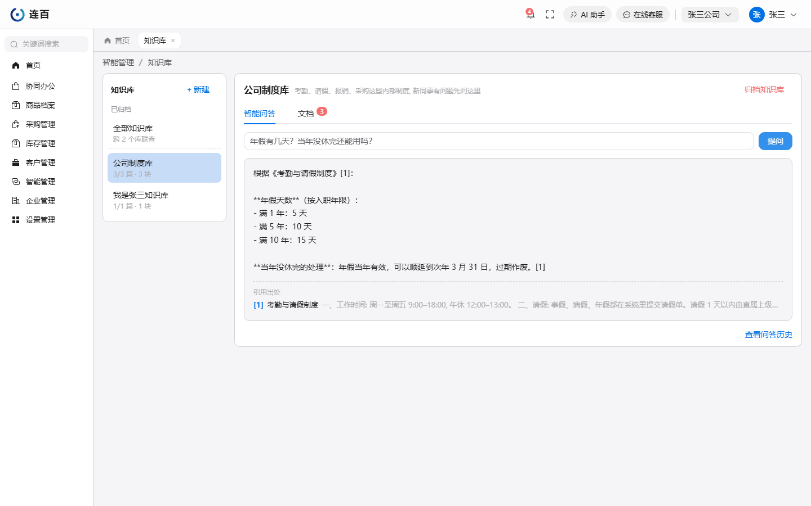Click 智能管理 in the breadcrumb
Viewport: 811px width, 506px height.
[118, 62]
